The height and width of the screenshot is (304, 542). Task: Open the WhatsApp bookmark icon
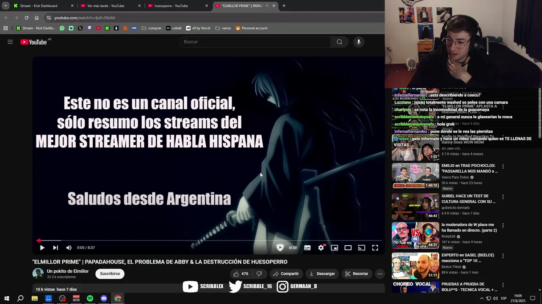pos(62,28)
